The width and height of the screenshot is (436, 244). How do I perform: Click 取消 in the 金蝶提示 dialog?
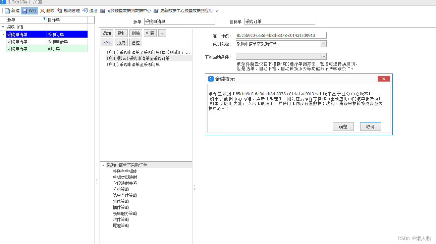click(x=370, y=127)
